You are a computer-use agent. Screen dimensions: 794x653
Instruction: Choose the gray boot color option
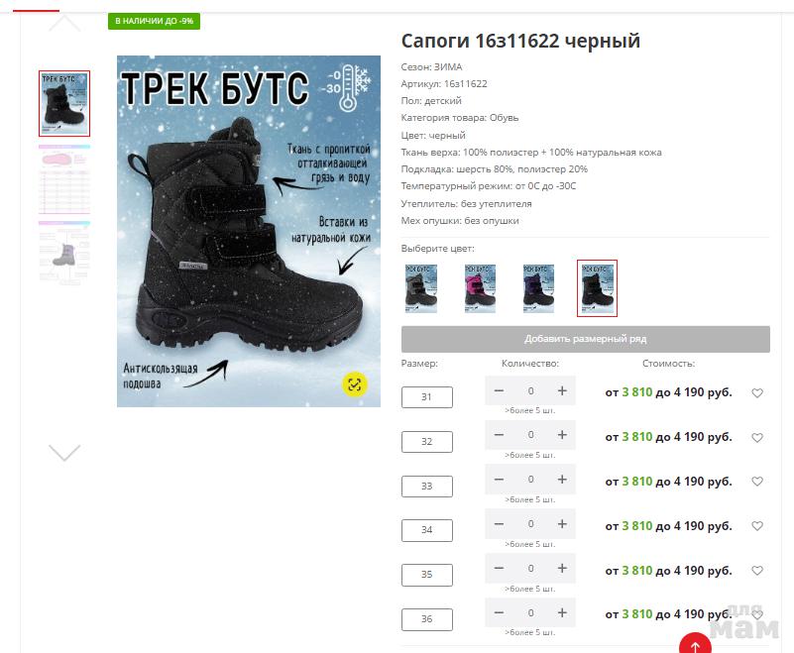click(421, 288)
